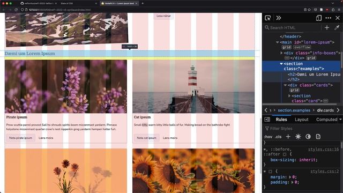Click the lavender flowers card image
This screenshot has height=193, width=343.
coord(66,86)
